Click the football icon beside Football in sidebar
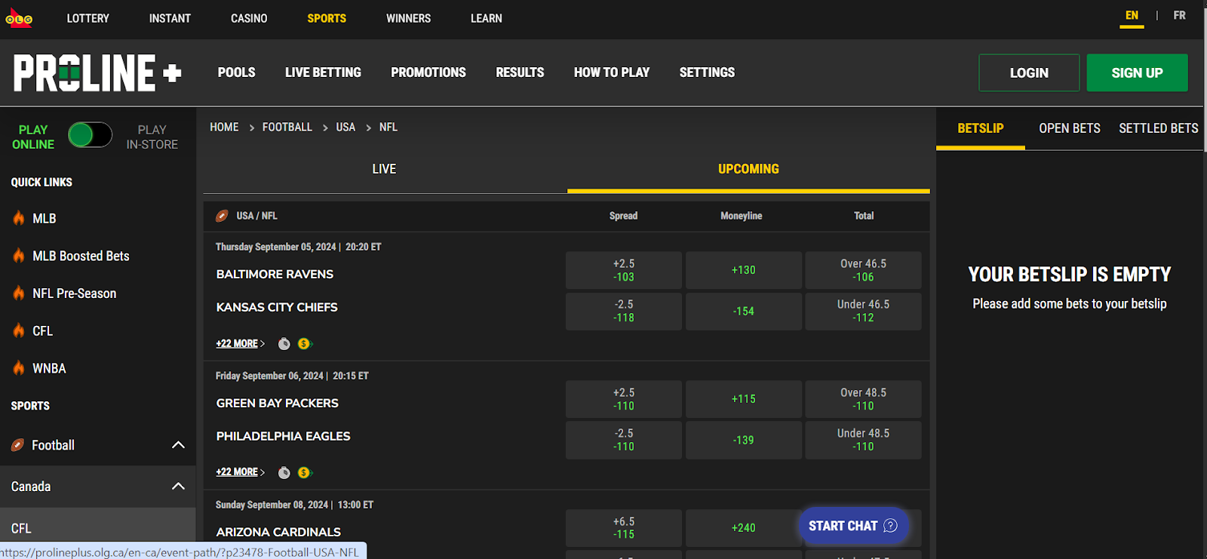The height and width of the screenshot is (559, 1207). click(x=17, y=445)
